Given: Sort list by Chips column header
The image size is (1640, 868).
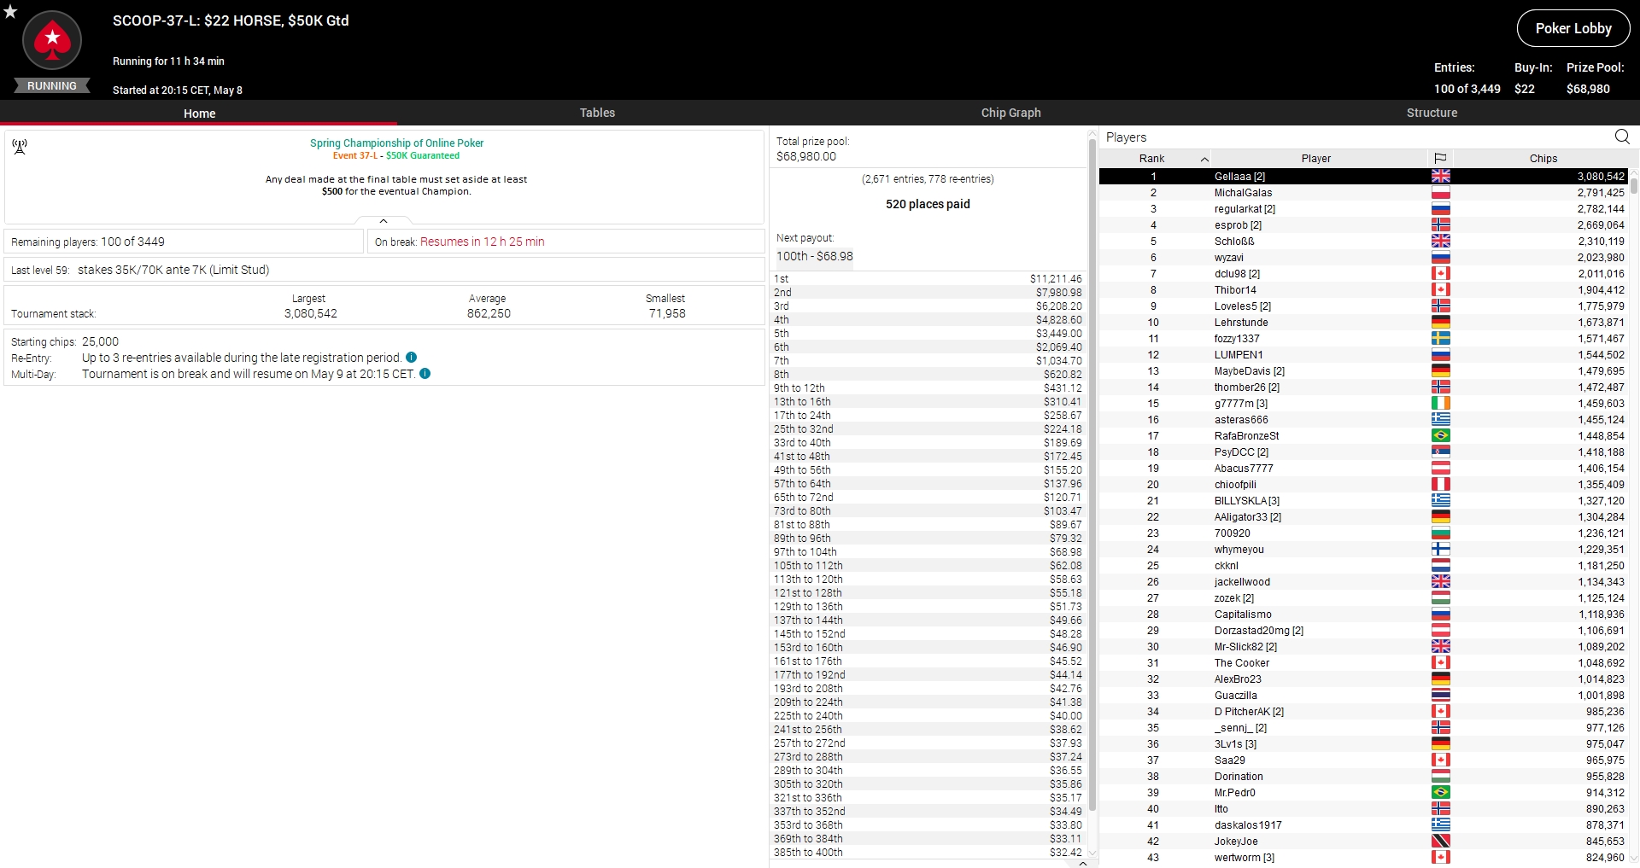Looking at the screenshot, I should 1543,158.
